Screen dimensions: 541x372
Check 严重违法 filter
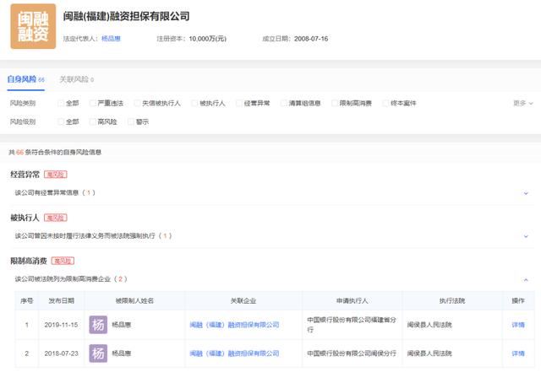coord(93,103)
